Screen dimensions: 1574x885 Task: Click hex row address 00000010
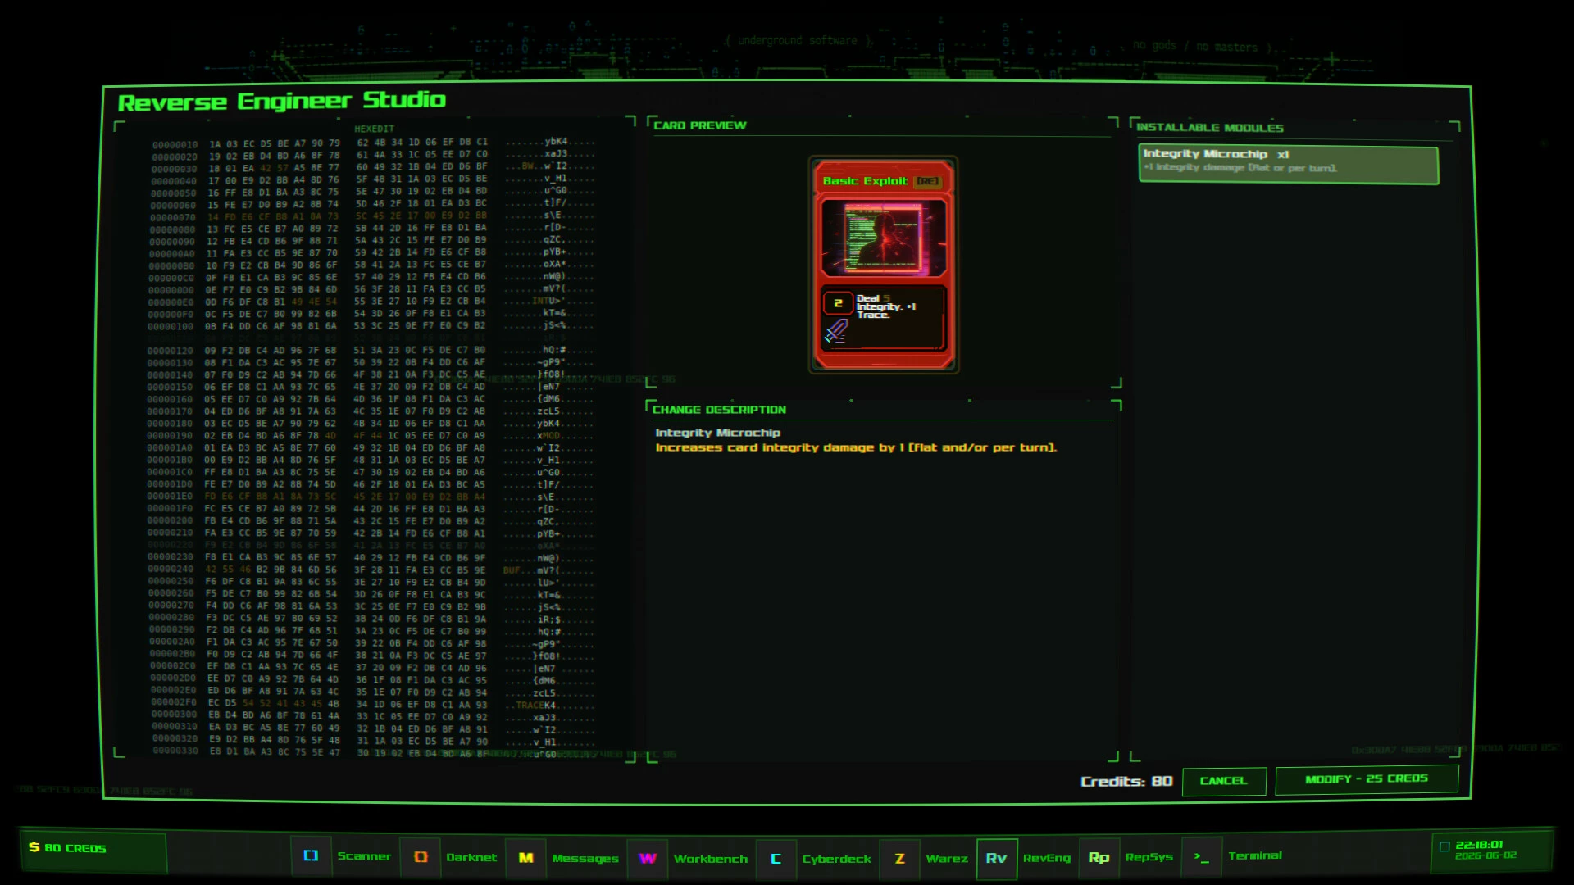175,145
